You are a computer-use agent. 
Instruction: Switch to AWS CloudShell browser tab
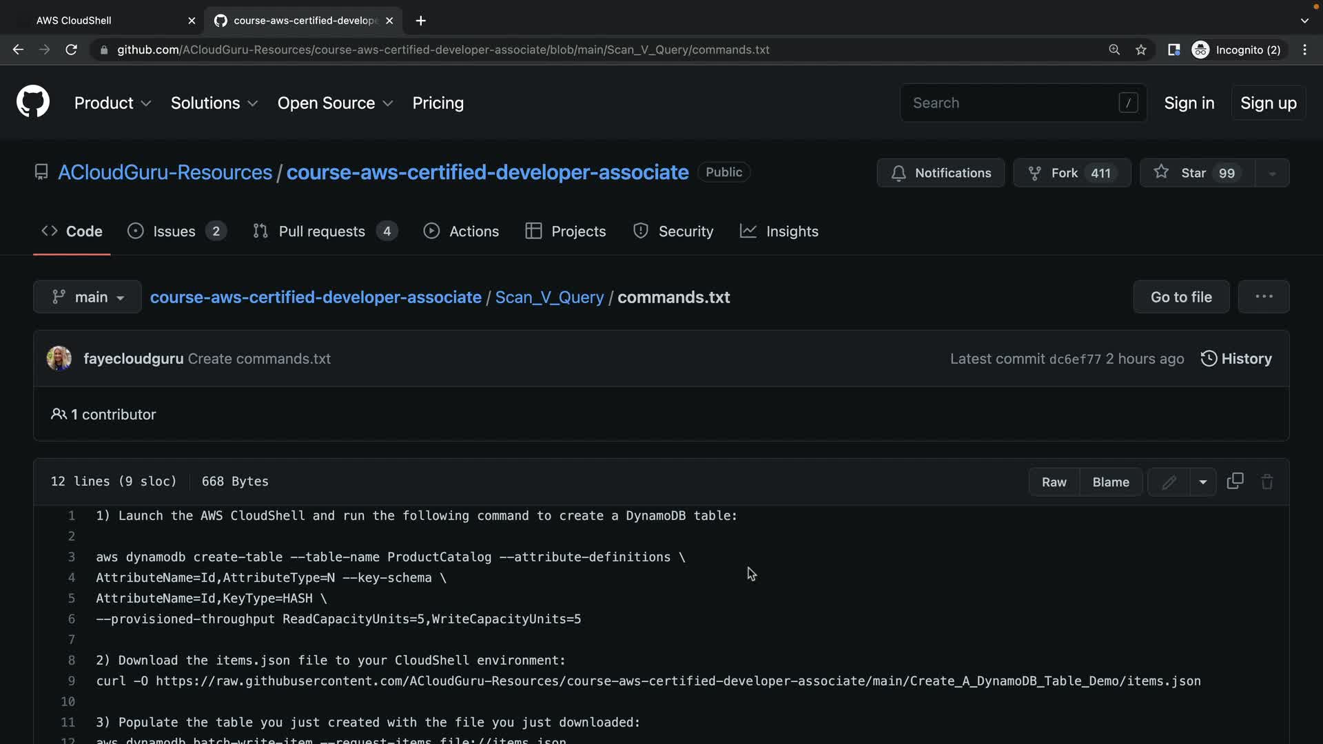tap(74, 21)
